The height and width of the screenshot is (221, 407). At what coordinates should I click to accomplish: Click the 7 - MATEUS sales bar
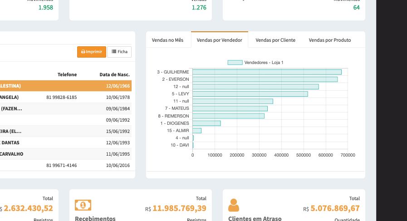[230, 108]
